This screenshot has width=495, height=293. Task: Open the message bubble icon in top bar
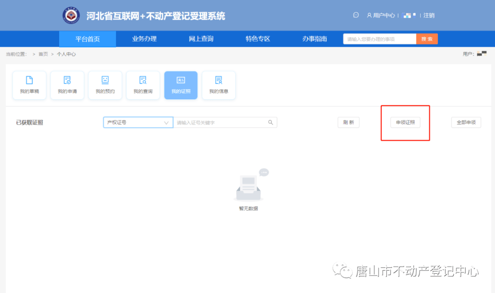tap(356, 15)
